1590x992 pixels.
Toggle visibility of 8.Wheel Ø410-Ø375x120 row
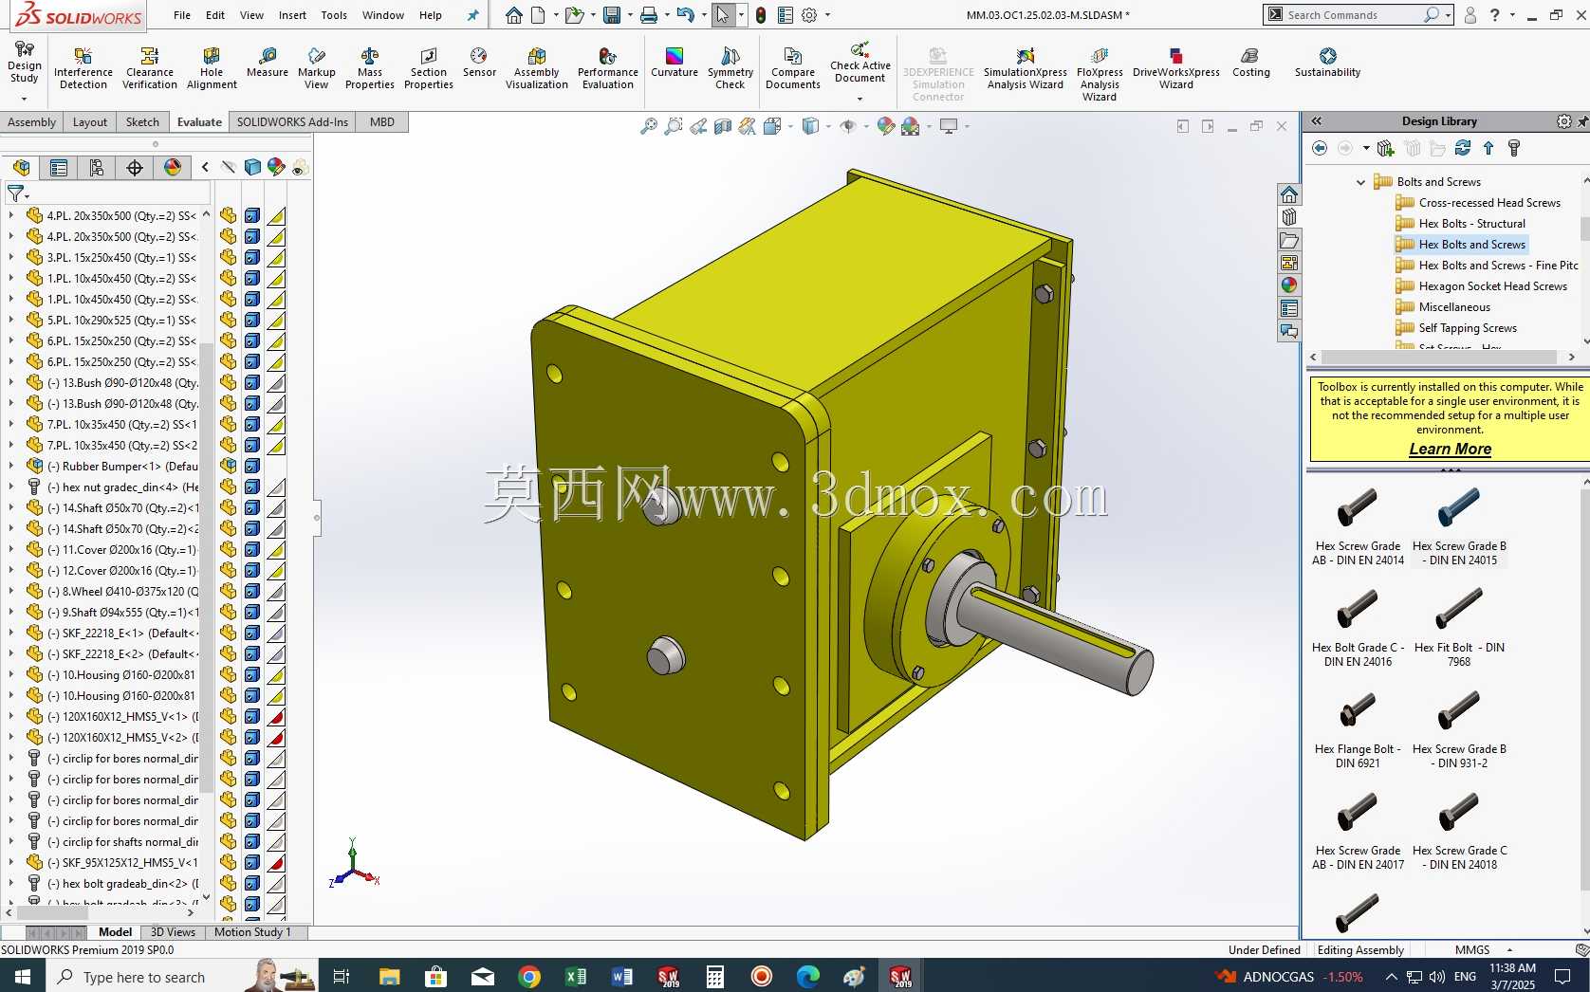pyautogui.click(x=229, y=591)
